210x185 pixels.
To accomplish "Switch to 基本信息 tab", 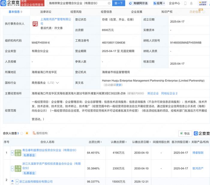I will click(15, 12).
